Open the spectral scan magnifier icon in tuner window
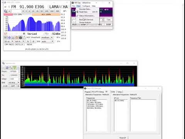Screen dimensions: 185x139 5,11
